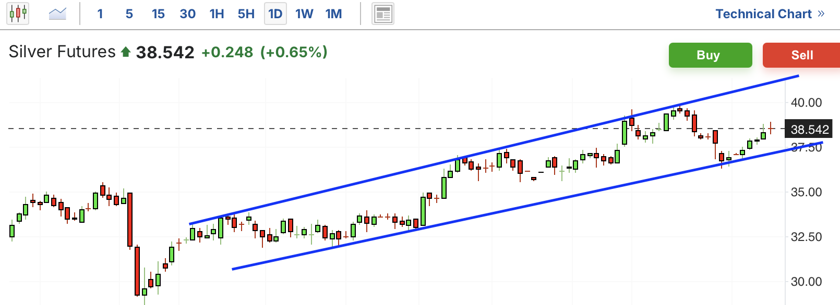Select the 30 minute interval
Screen dimensions: 840x305
coord(187,14)
